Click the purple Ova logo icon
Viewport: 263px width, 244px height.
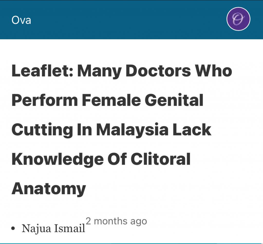[238, 19]
